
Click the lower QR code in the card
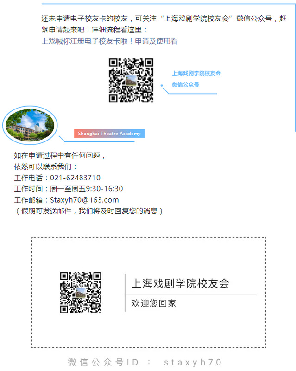(81, 293)
